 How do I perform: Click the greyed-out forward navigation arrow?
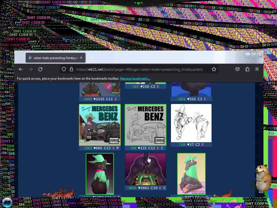(31, 69)
